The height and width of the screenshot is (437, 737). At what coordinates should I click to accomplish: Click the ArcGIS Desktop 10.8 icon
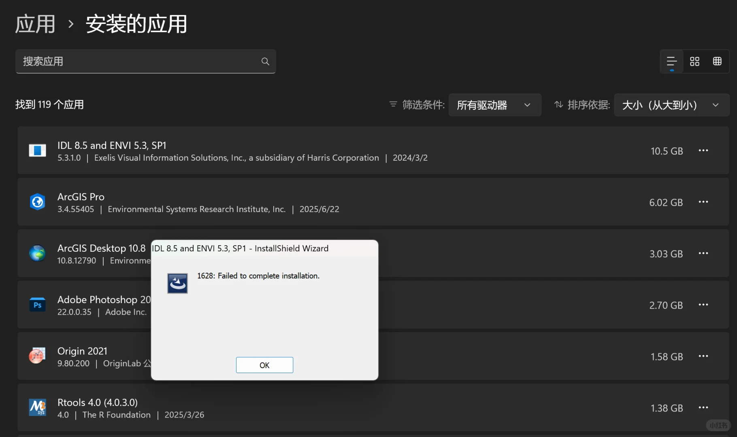click(x=37, y=253)
